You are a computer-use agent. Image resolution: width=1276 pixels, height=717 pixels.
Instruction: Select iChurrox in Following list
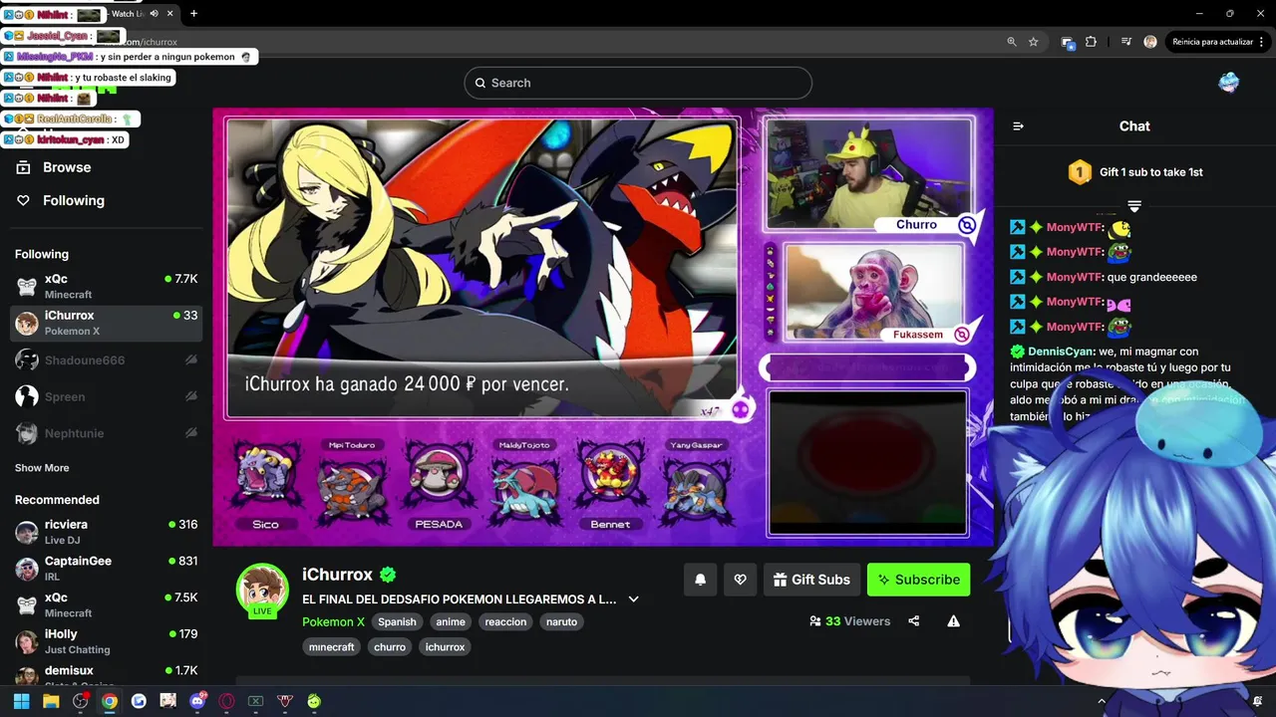(x=106, y=323)
